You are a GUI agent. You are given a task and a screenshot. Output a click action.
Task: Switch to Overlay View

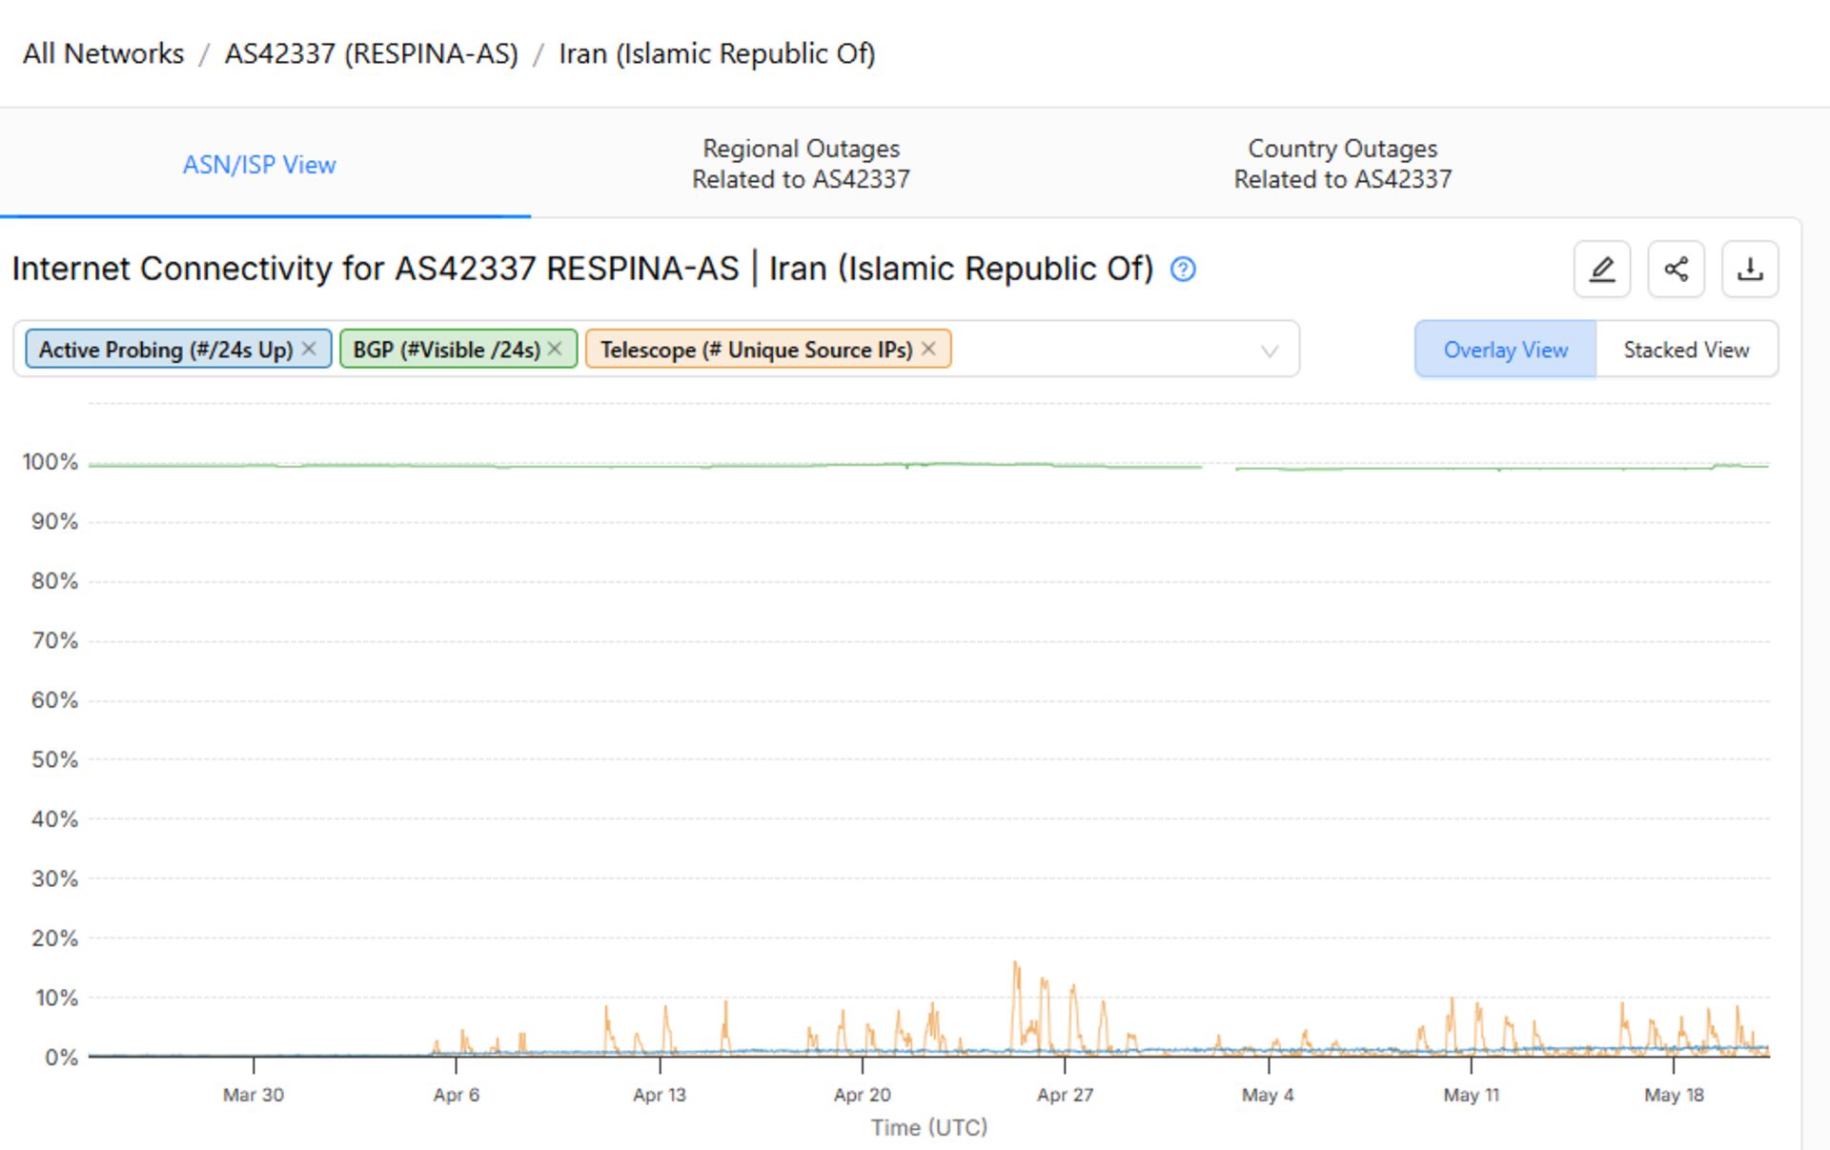click(1505, 350)
